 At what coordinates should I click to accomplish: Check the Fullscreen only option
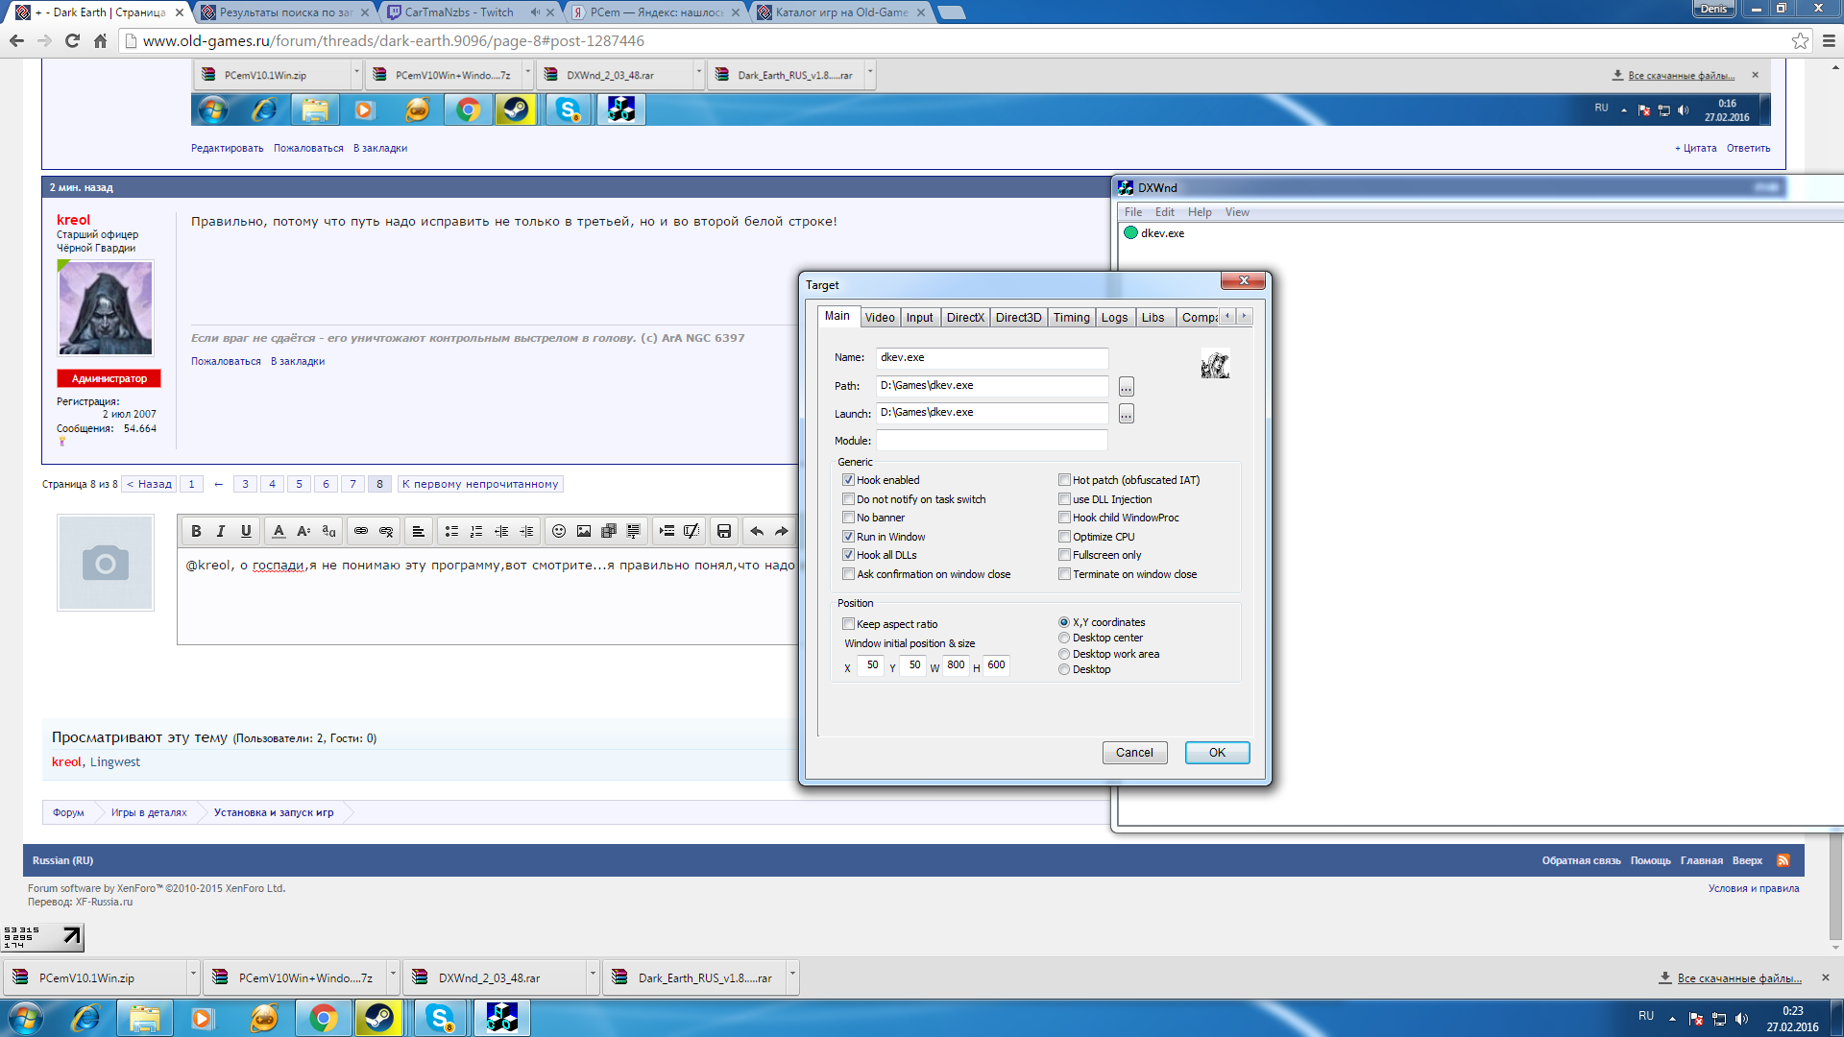coord(1064,555)
